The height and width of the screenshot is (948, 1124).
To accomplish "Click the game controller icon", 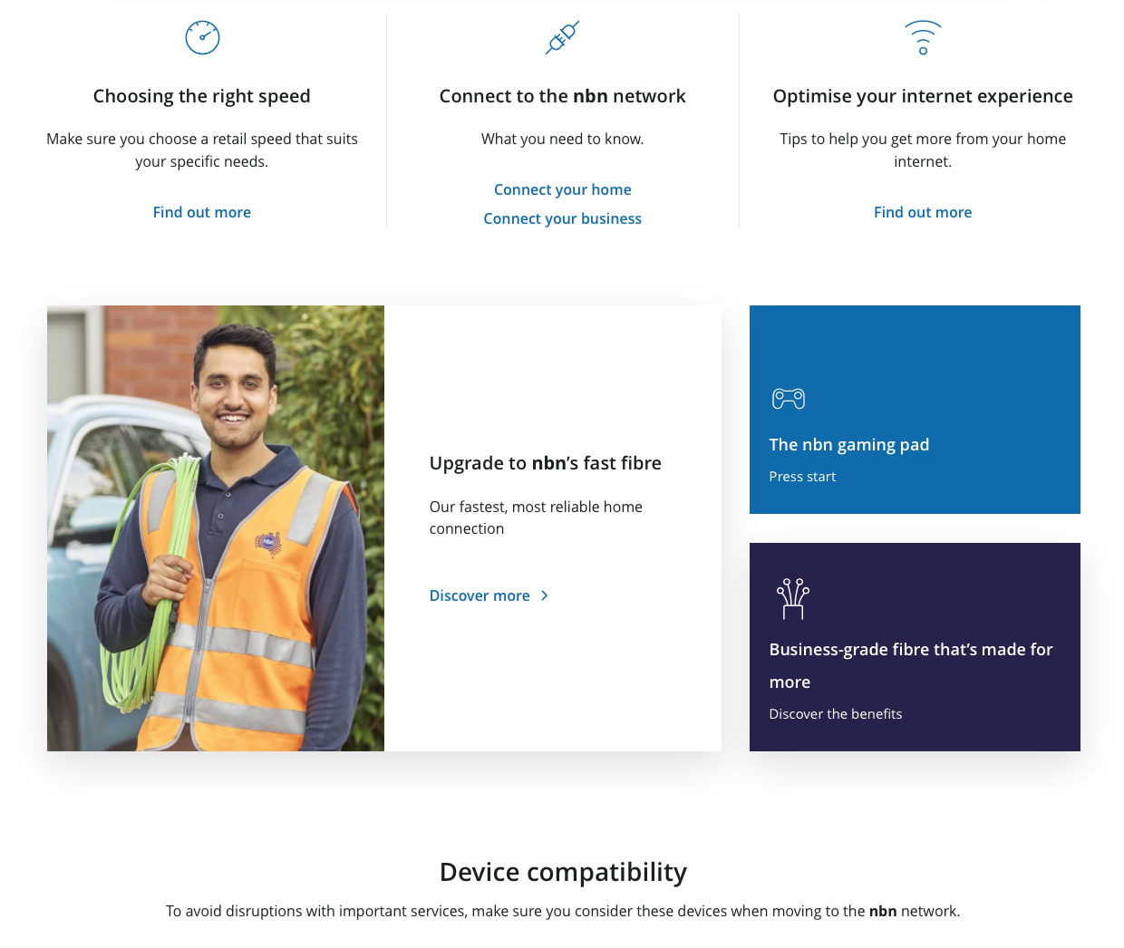I will [788, 399].
